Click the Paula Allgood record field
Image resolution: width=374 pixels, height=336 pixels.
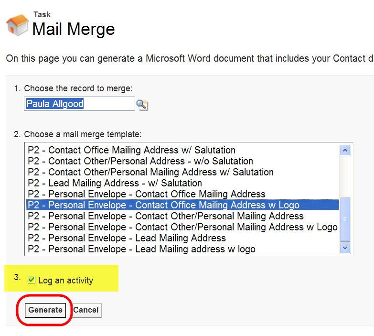coord(79,104)
